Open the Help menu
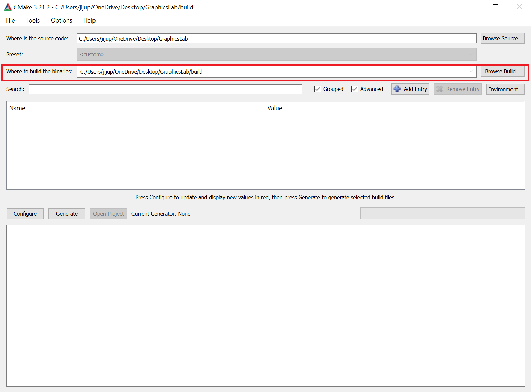The width and height of the screenshot is (531, 392). click(x=89, y=20)
